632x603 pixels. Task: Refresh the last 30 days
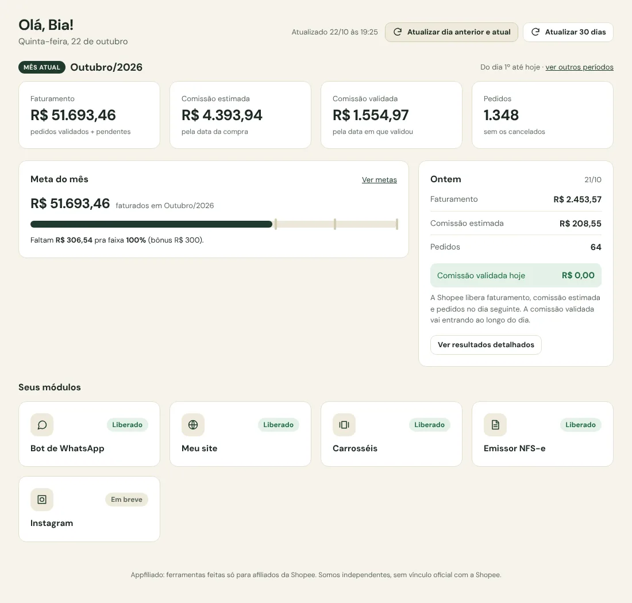point(568,32)
